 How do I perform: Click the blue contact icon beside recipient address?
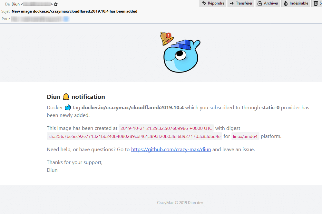pyautogui.click(x=66, y=19)
